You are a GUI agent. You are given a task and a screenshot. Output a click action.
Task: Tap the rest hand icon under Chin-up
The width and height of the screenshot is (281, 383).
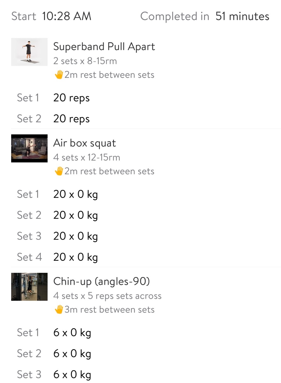[59, 310]
